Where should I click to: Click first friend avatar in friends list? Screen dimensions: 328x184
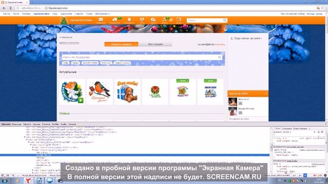pyautogui.click(x=233, y=102)
